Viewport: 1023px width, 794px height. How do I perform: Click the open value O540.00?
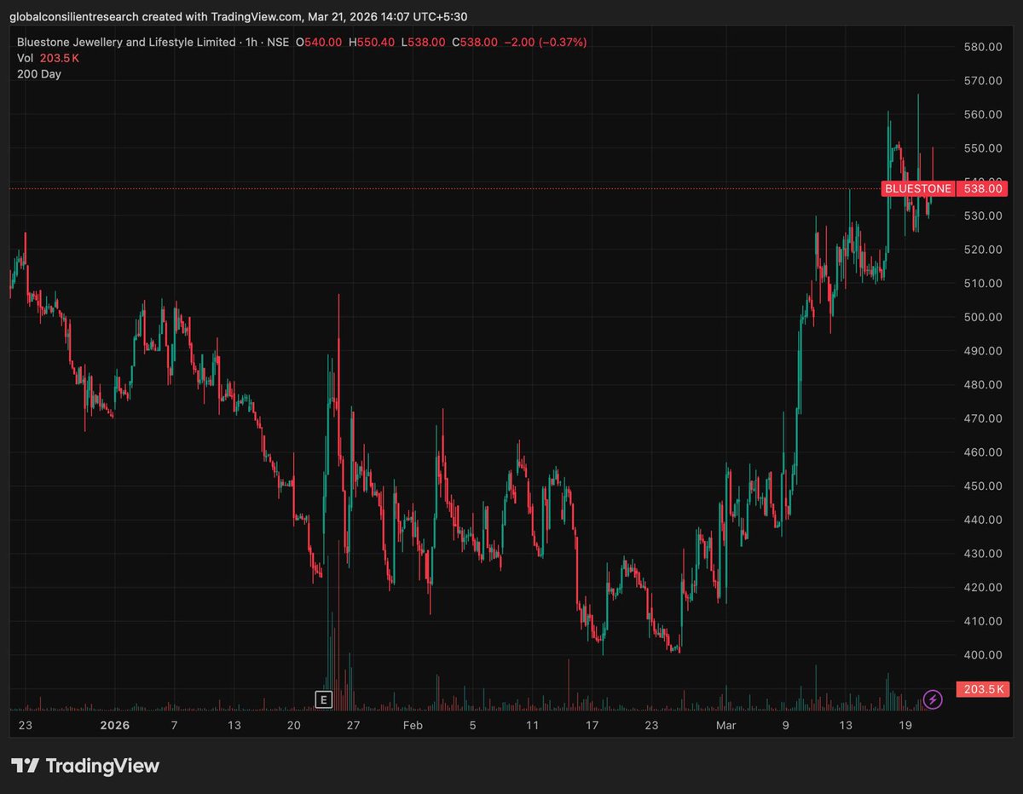click(318, 42)
